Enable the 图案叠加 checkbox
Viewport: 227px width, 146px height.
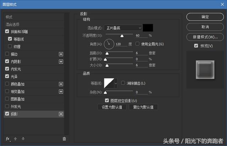(7, 99)
